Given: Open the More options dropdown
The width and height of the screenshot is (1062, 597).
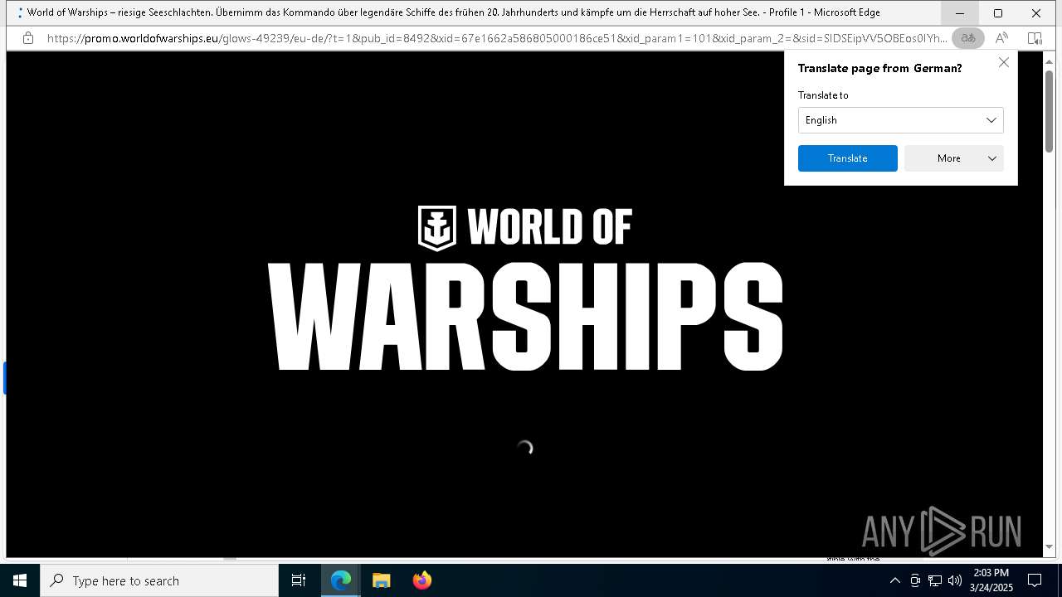Looking at the screenshot, I should [x=954, y=158].
